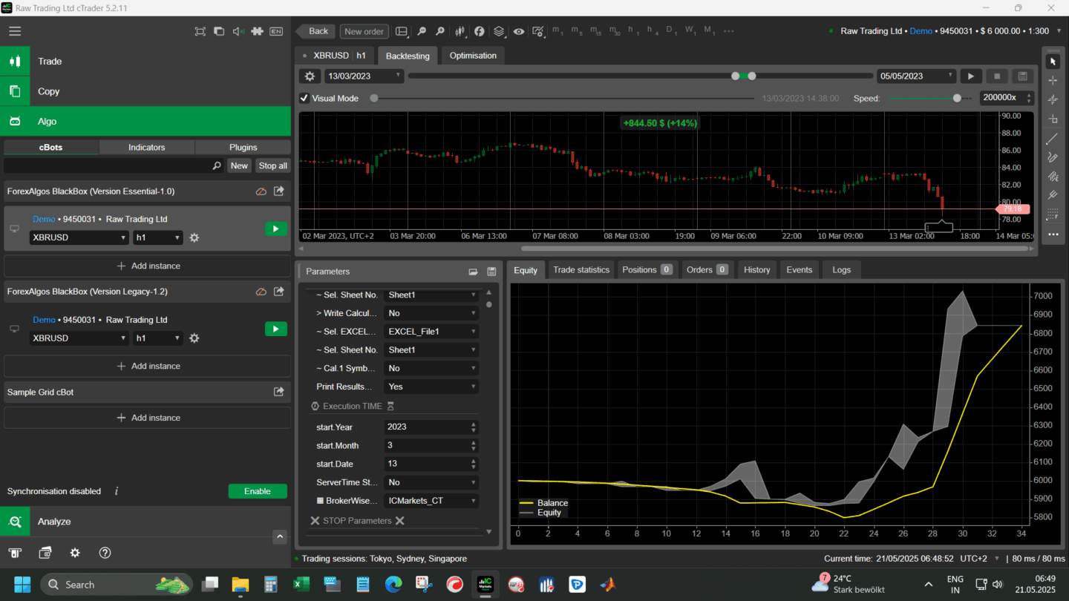Click the New order button

click(x=364, y=31)
